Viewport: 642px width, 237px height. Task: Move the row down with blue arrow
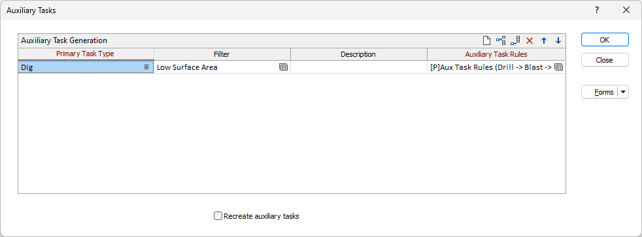(x=558, y=40)
